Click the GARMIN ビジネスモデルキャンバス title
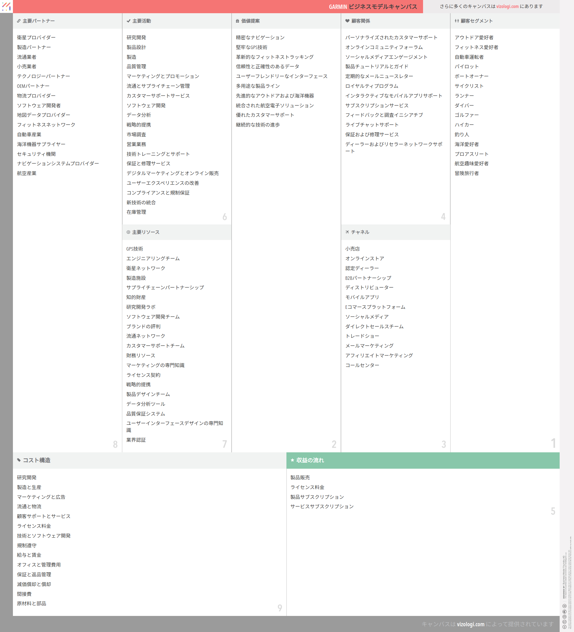The image size is (574, 632). 373,7
